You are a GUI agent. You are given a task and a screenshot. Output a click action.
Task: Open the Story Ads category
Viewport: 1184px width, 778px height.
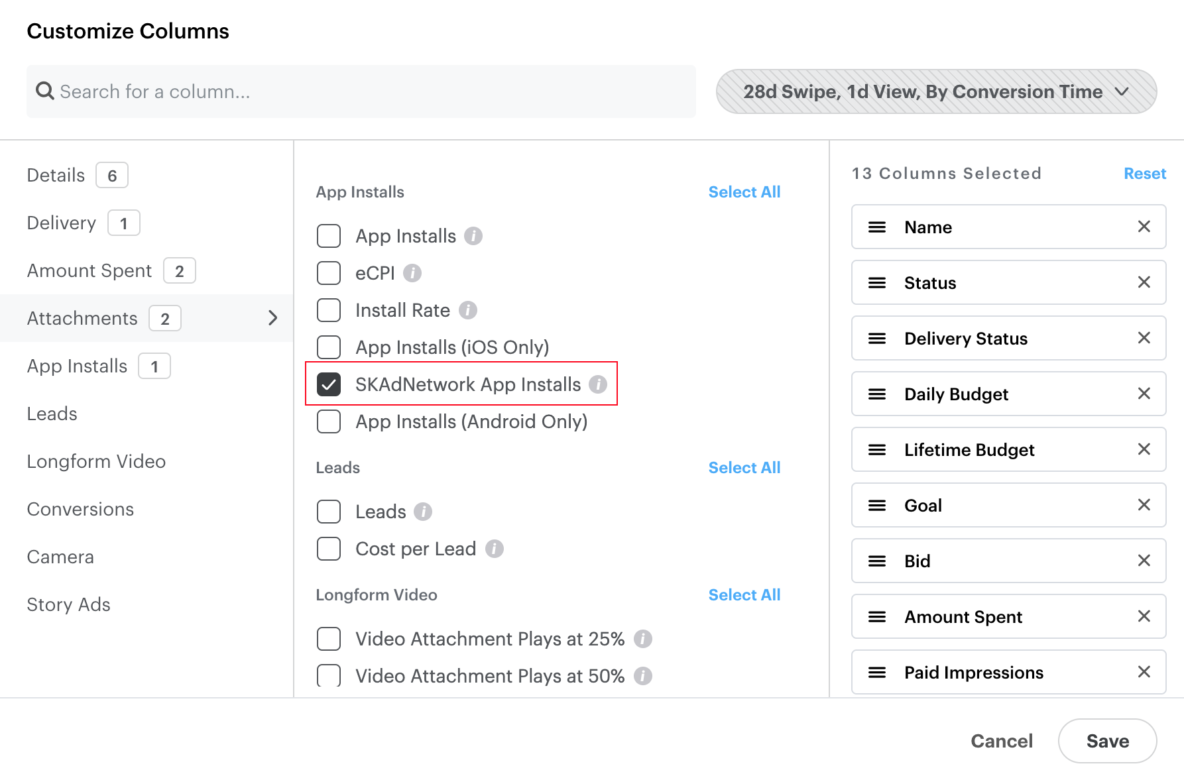[x=68, y=604]
